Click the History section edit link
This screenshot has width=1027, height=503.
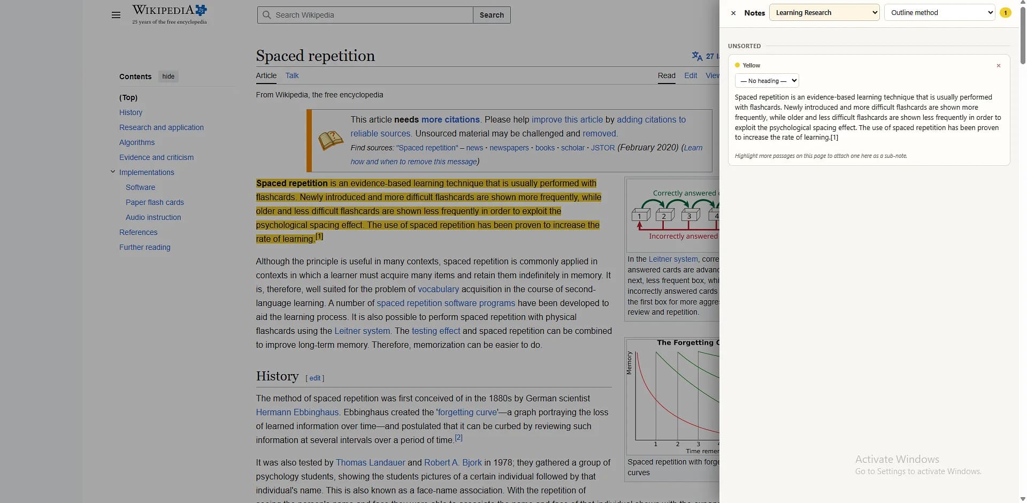[x=315, y=378]
